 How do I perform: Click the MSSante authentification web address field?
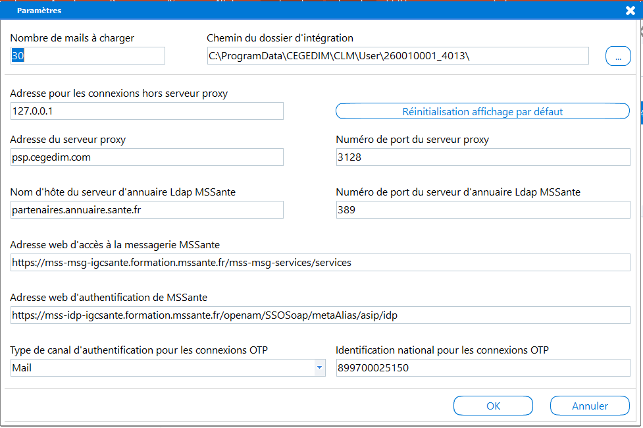pyautogui.click(x=321, y=315)
